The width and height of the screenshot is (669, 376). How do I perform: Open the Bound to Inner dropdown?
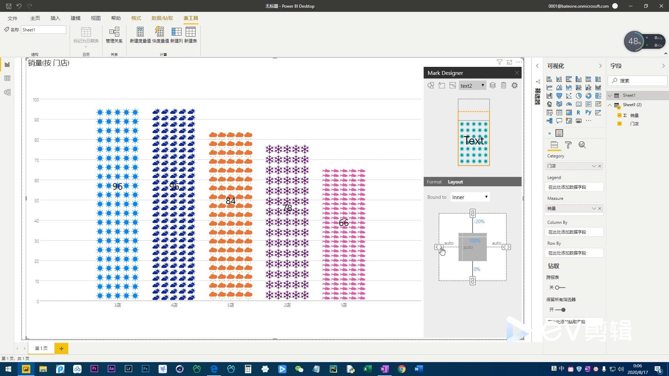pos(470,197)
